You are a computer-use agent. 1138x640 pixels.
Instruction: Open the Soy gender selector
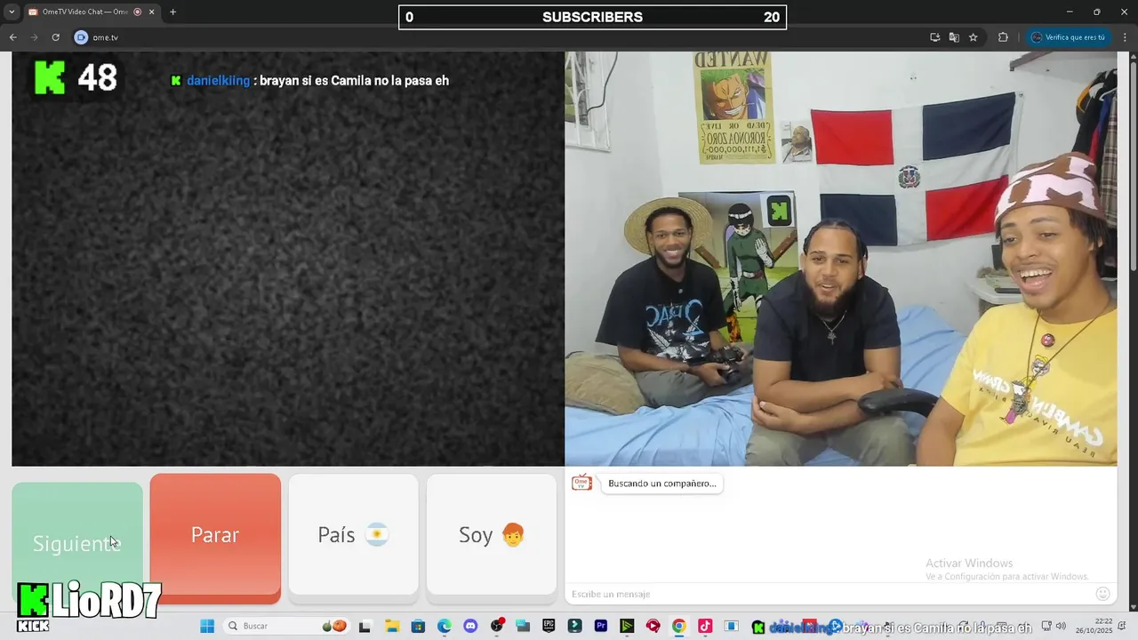492,534
